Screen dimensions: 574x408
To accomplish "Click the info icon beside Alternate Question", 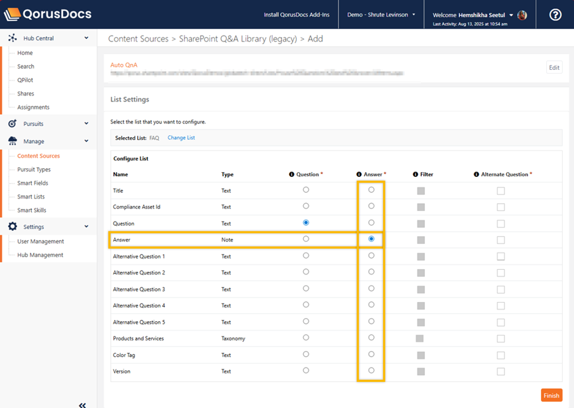I will click(476, 174).
